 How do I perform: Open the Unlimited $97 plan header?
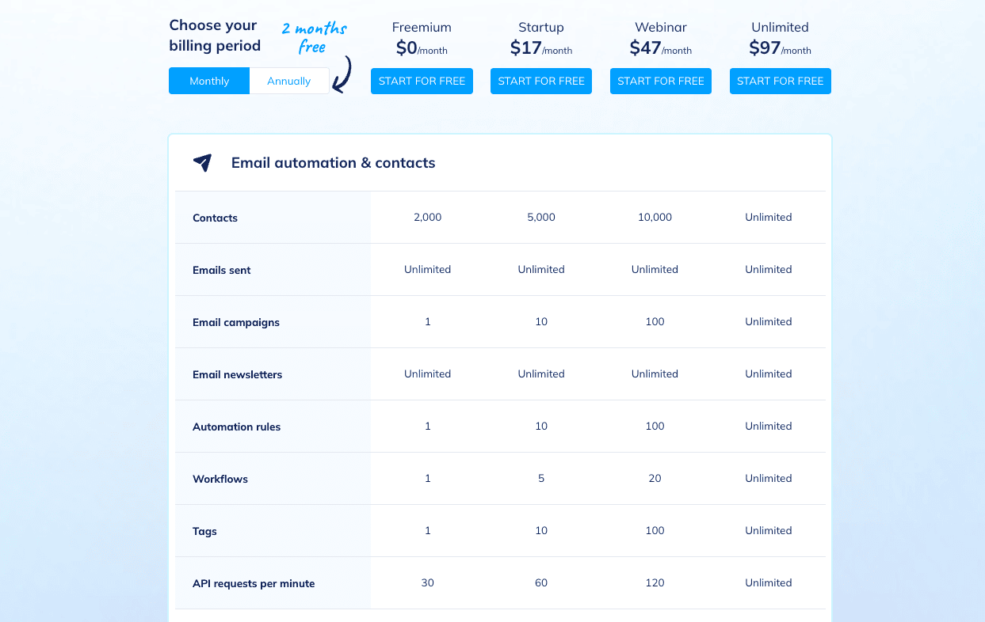click(780, 36)
